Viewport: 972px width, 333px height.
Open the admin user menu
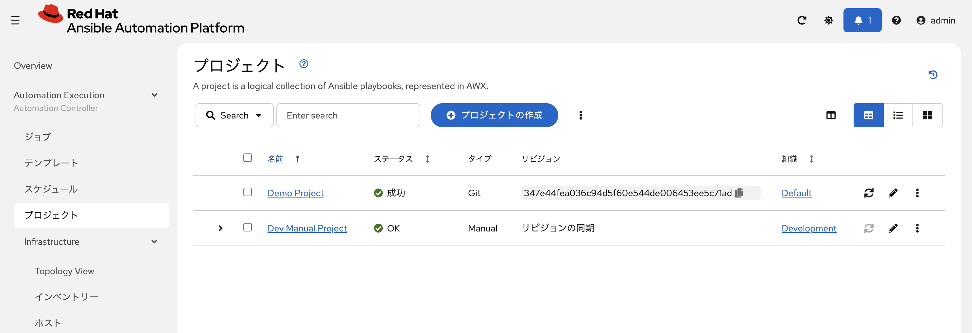point(936,20)
